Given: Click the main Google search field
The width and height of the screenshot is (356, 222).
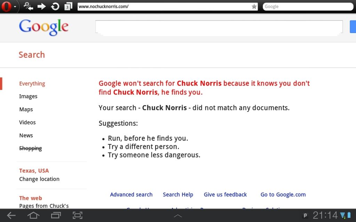Looking at the screenshot, I should 219,27.
